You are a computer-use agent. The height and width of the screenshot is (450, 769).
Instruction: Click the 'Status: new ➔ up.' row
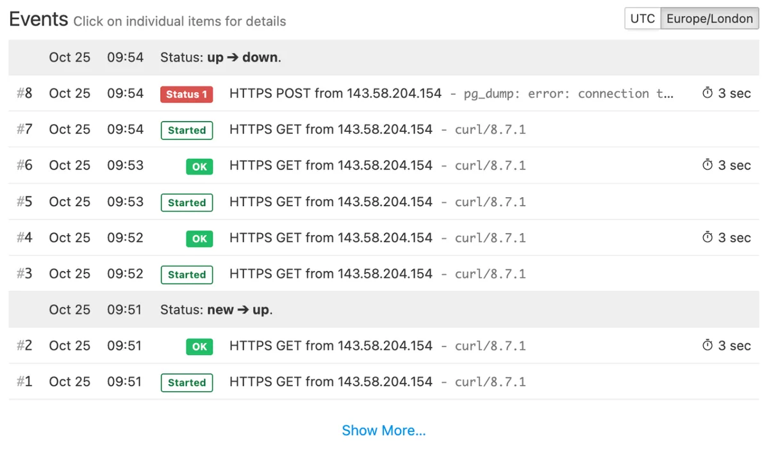384,310
